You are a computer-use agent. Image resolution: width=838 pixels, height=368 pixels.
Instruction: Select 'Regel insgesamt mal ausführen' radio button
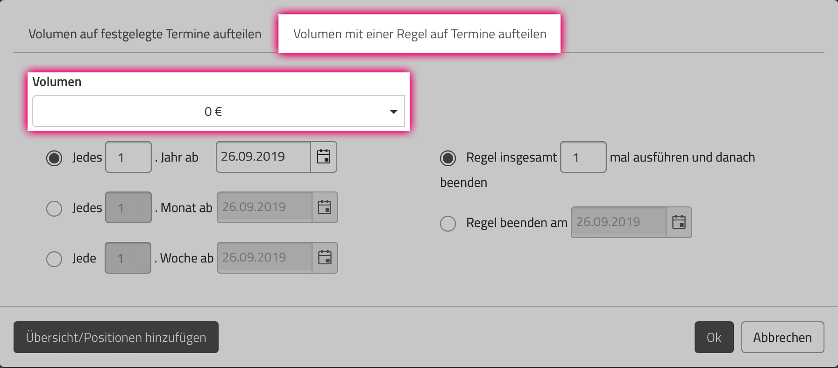pos(448,158)
